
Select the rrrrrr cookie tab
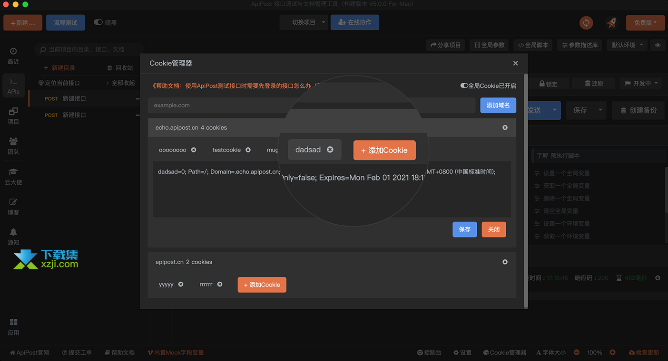click(206, 284)
